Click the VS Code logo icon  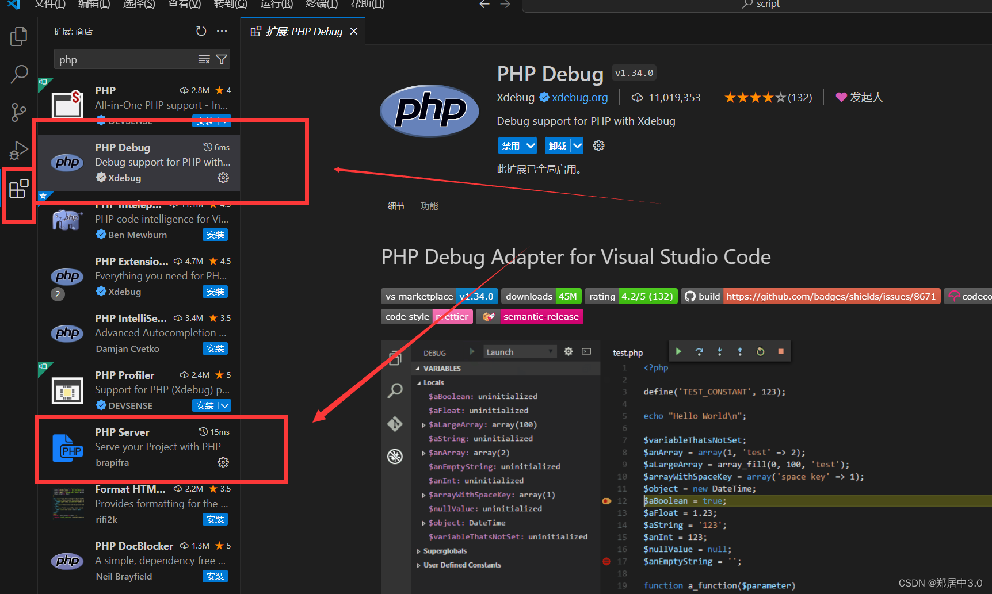(x=14, y=4)
